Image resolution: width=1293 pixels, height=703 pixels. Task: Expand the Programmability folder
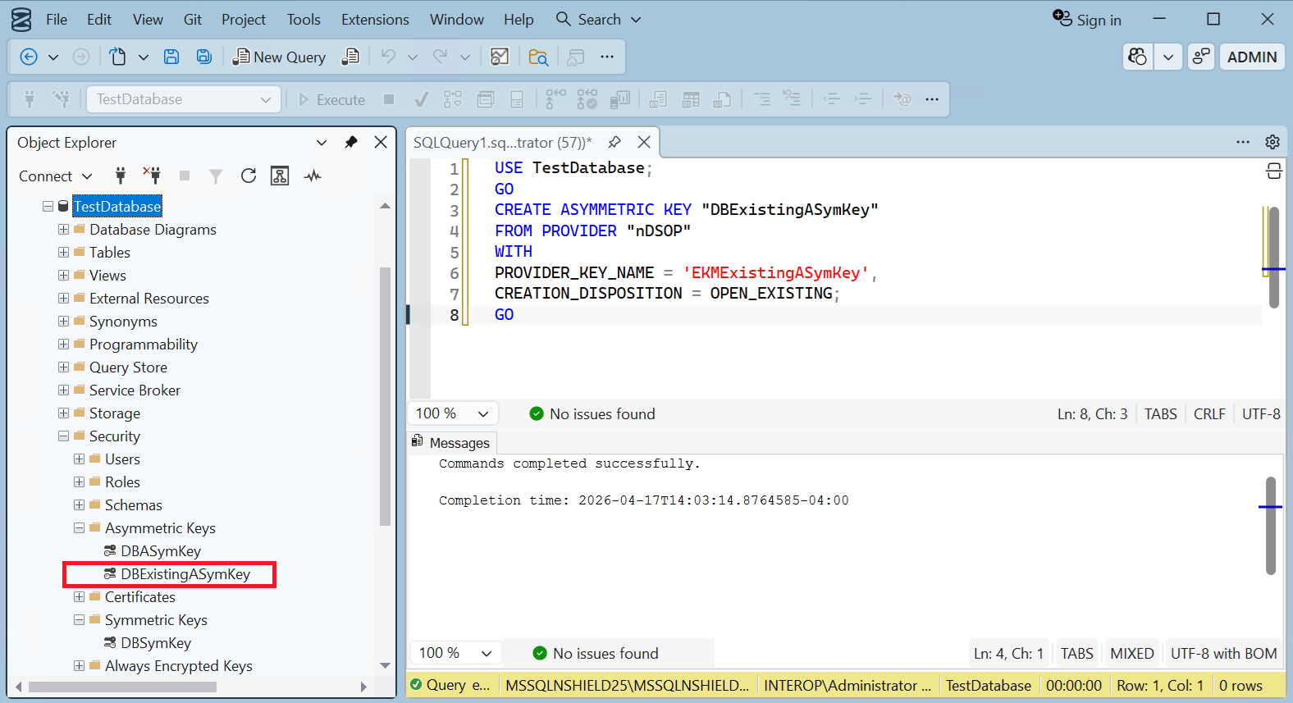tap(64, 345)
